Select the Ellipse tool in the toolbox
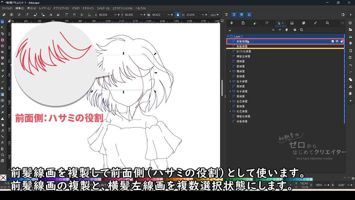This screenshot has height=200, width=355. coord(2,46)
